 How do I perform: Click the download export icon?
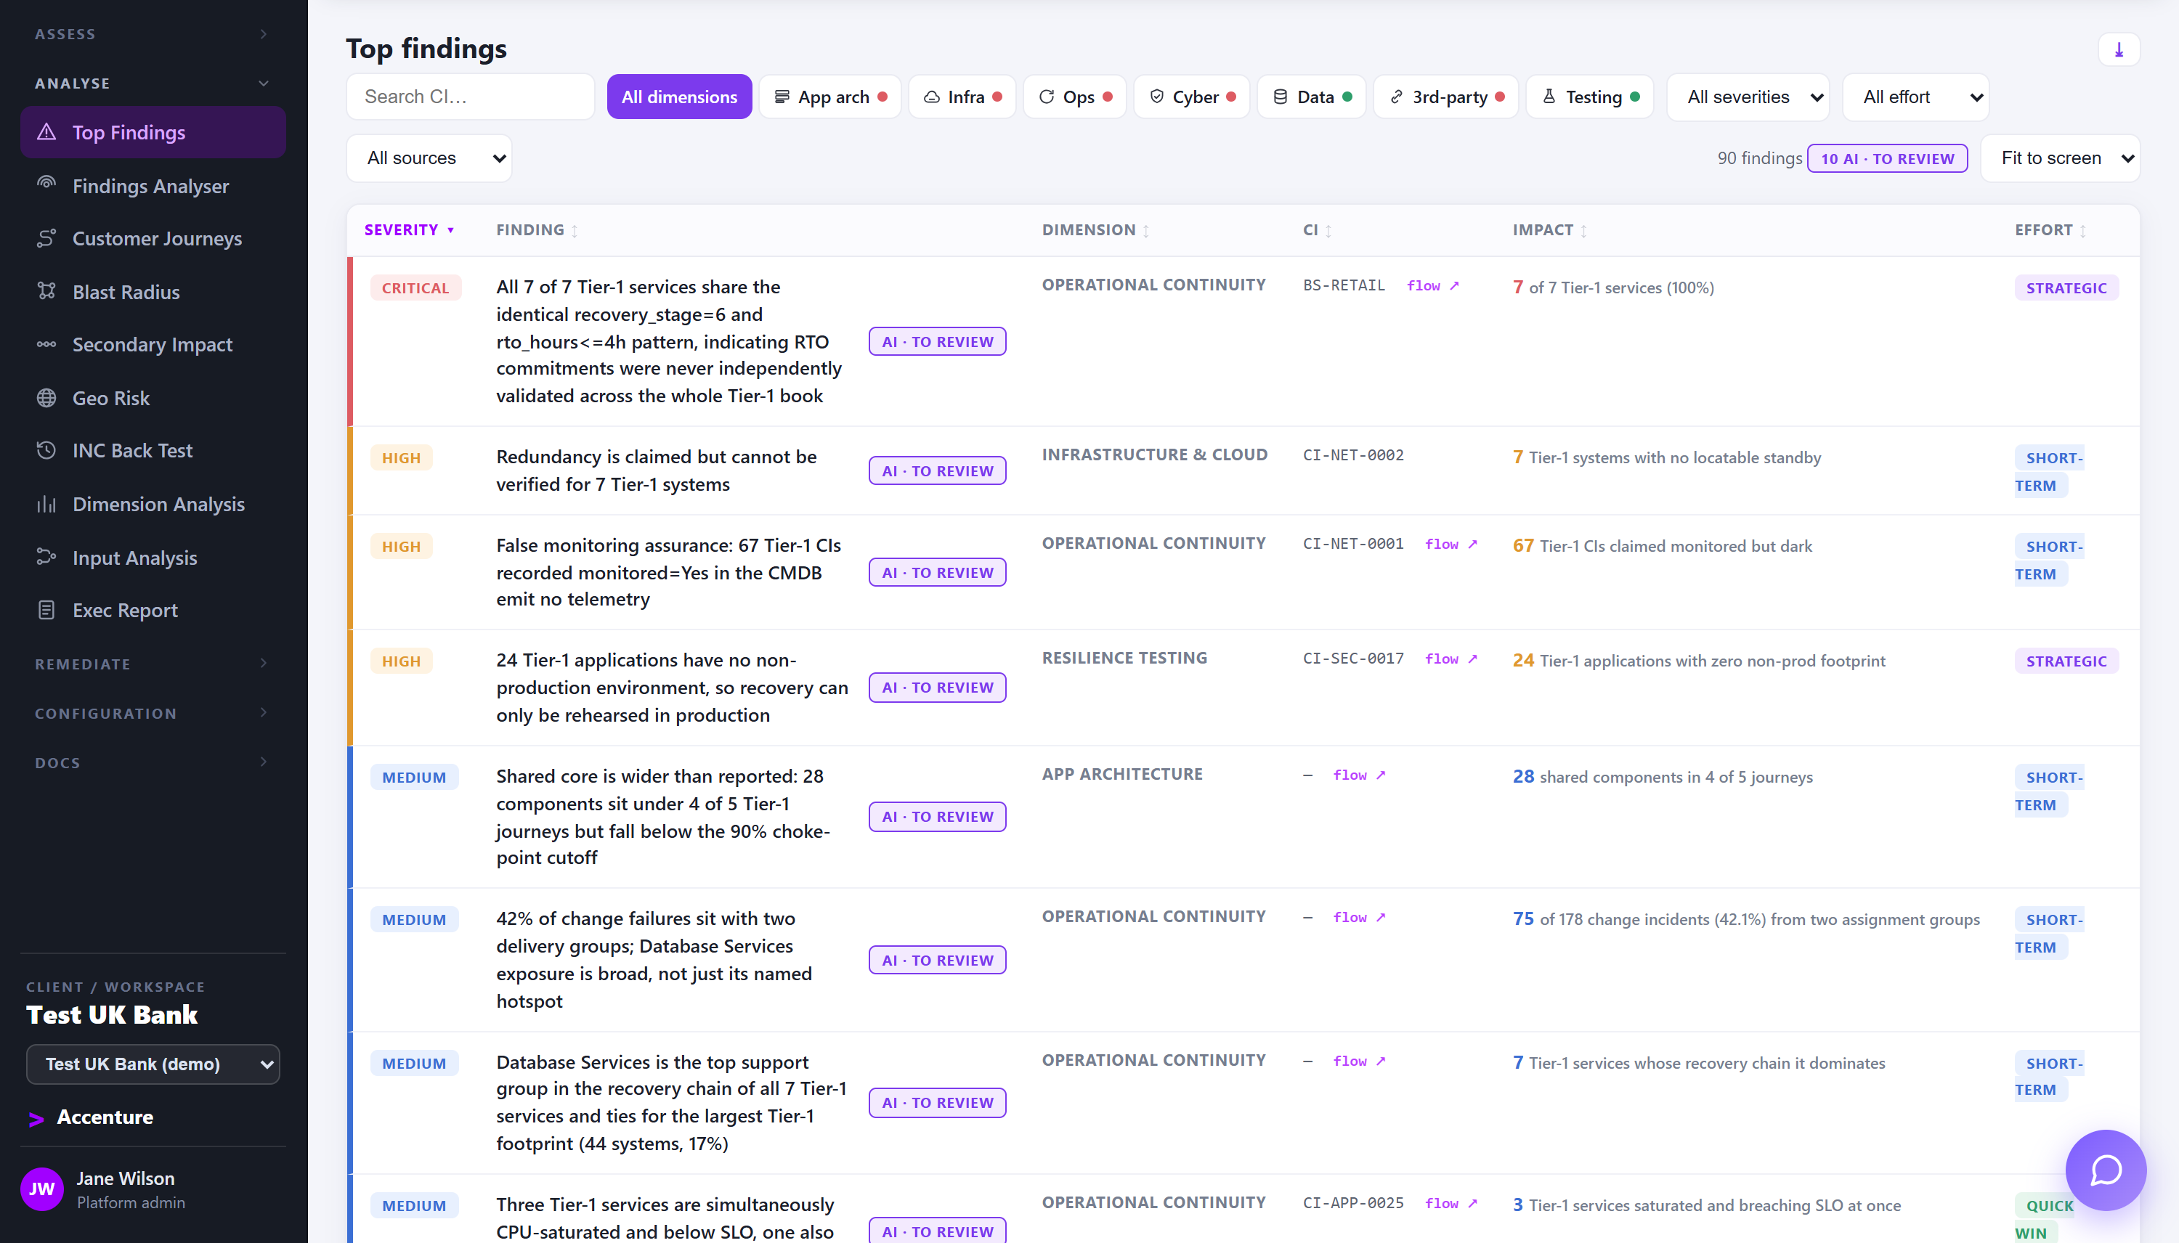pos(2119,49)
